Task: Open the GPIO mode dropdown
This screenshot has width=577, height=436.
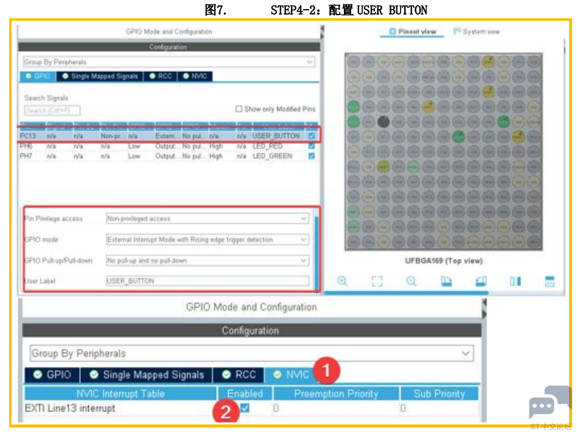Action: pos(208,240)
